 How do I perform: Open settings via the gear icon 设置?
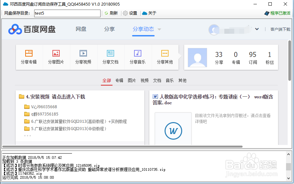click(x=125, y=13)
